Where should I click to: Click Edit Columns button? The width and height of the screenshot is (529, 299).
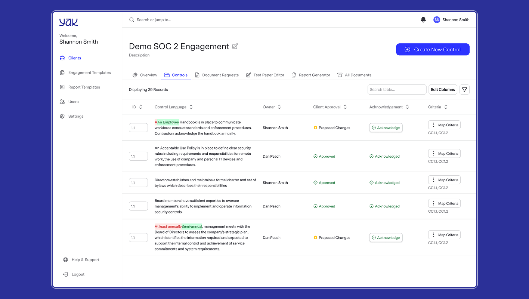click(443, 90)
